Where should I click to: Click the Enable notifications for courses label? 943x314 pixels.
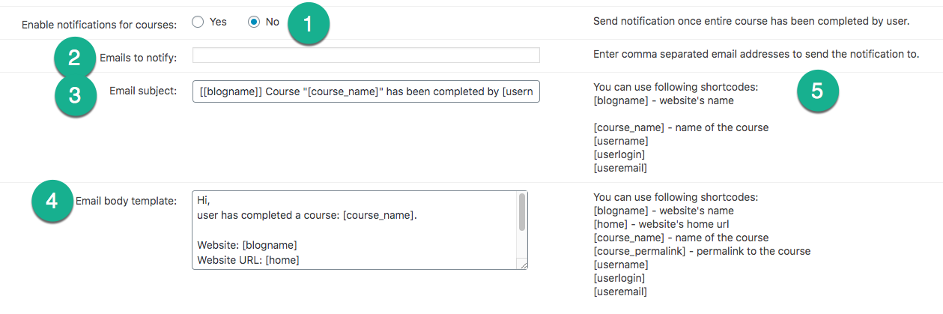(100, 24)
